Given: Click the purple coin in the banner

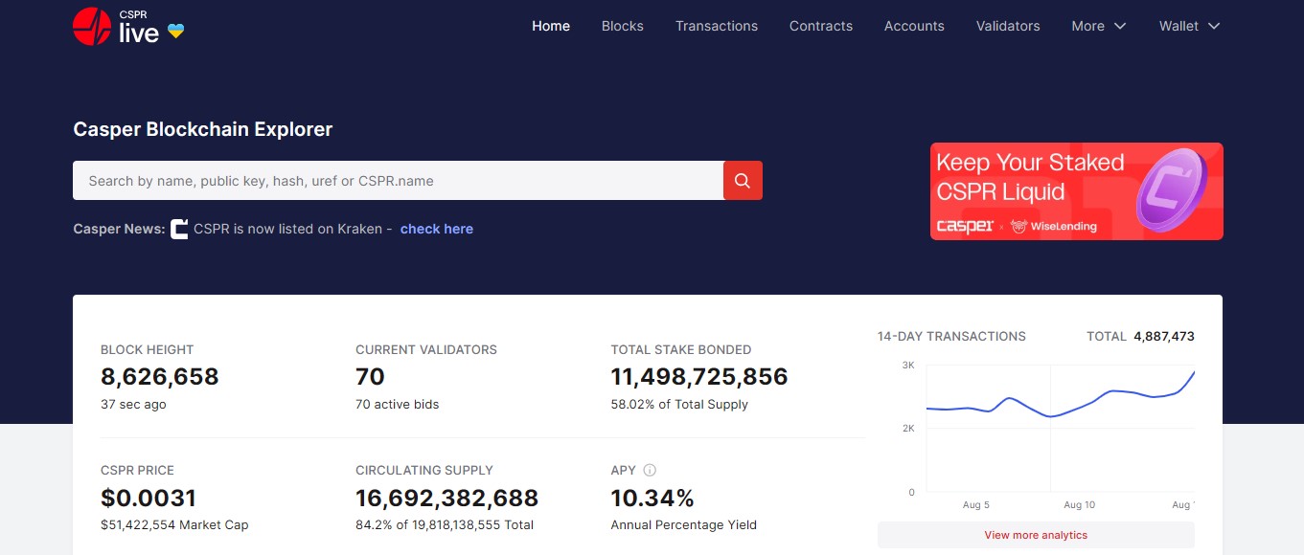Looking at the screenshot, I should click(x=1170, y=191).
